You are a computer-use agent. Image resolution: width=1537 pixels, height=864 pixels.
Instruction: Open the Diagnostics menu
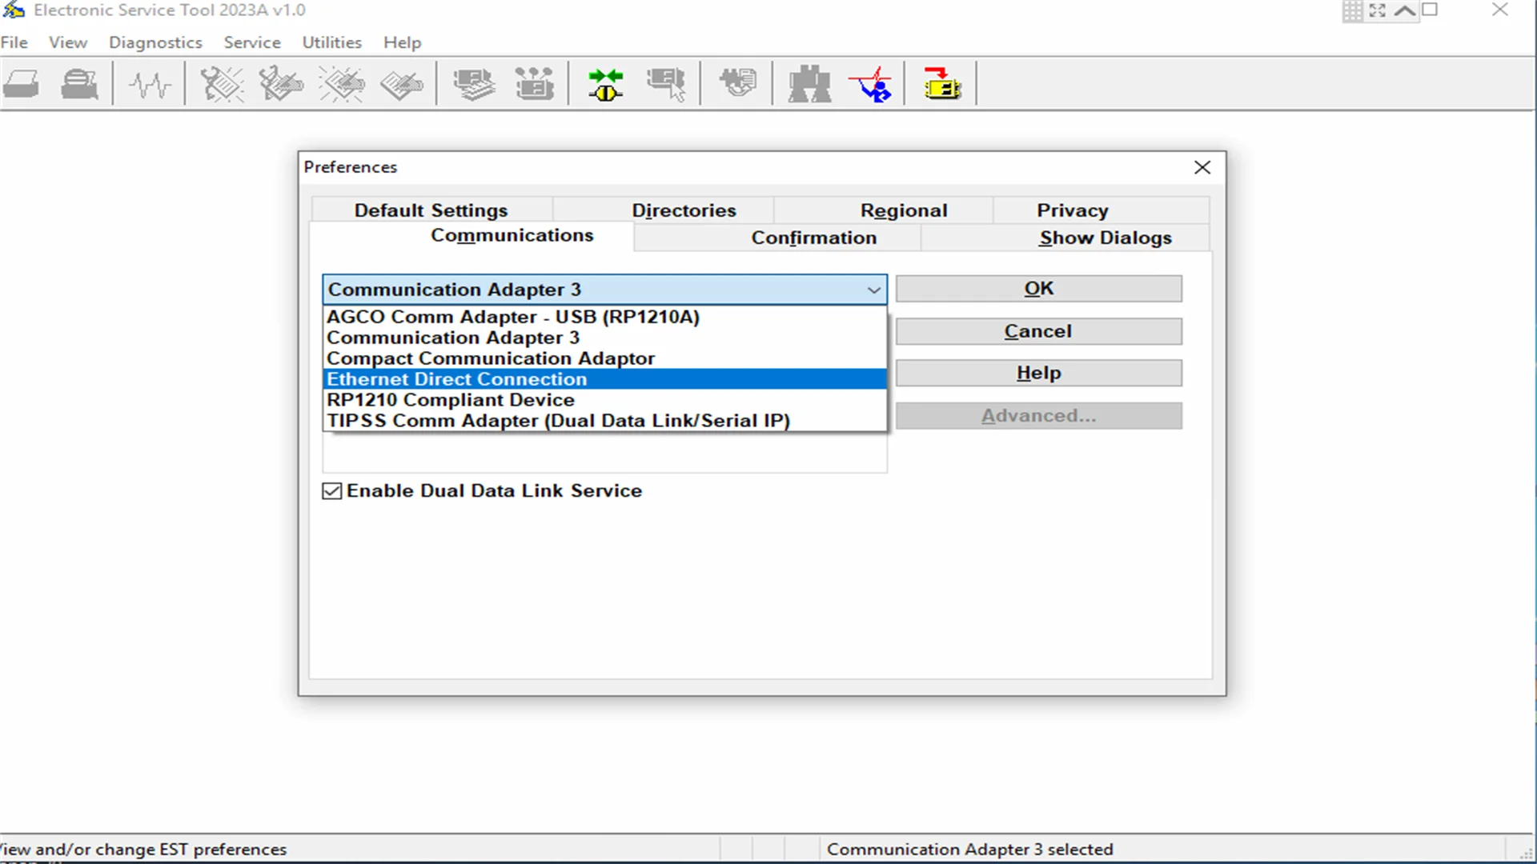pyautogui.click(x=155, y=42)
